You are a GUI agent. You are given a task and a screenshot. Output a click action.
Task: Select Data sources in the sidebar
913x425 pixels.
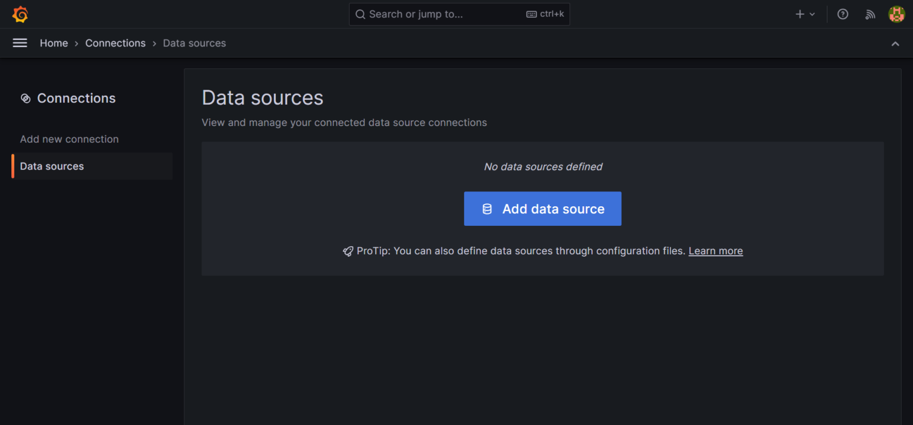pos(52,166)
